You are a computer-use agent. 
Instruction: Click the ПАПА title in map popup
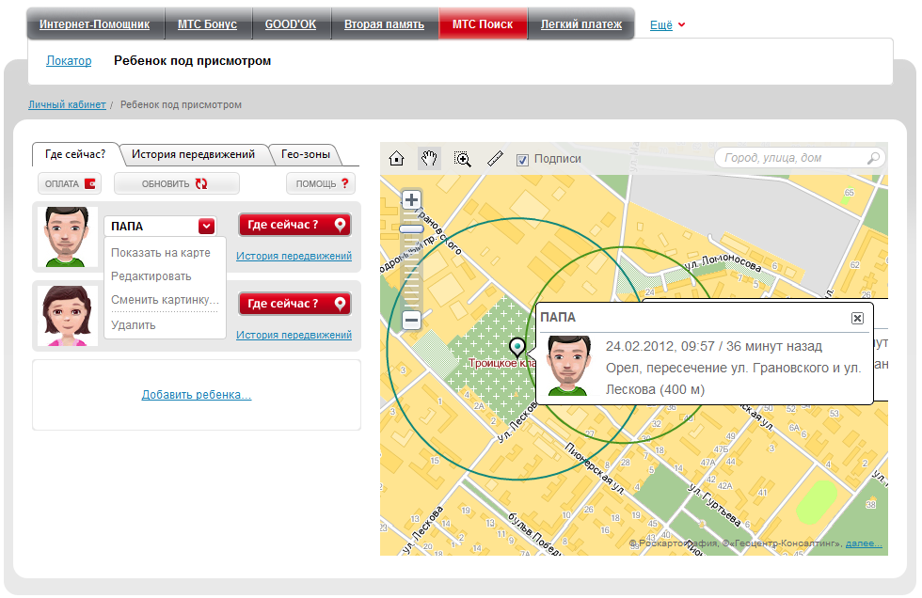click(558, 317)
